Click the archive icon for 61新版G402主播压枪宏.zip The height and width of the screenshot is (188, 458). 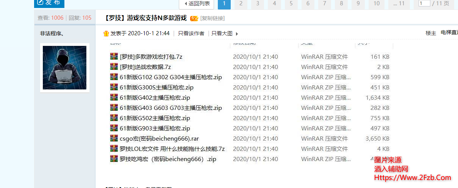click(114, 97)
